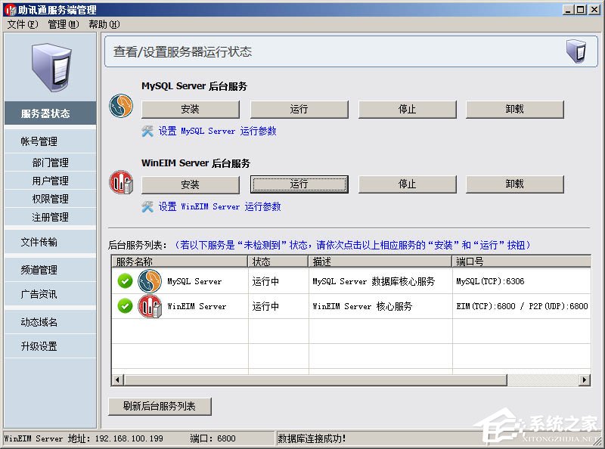Open 升级设置 from the sidebar
605x449 pixels.
[48, 347]
